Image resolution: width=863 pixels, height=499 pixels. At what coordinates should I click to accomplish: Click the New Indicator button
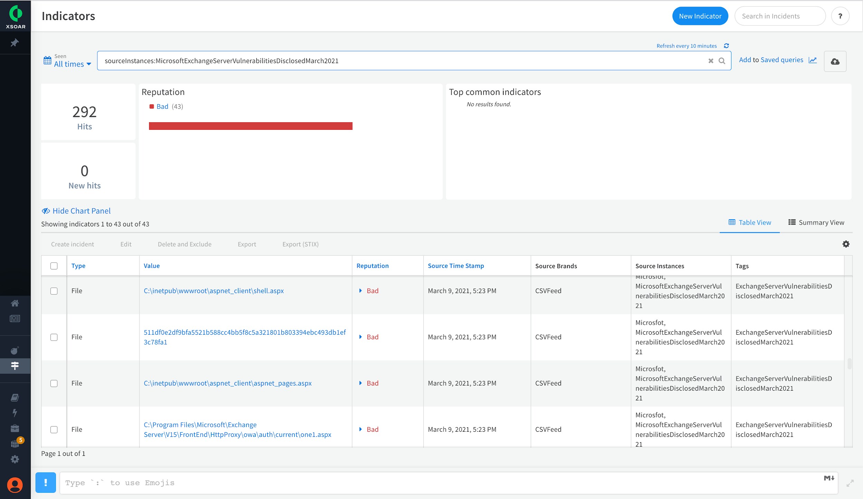coord(700,16)
